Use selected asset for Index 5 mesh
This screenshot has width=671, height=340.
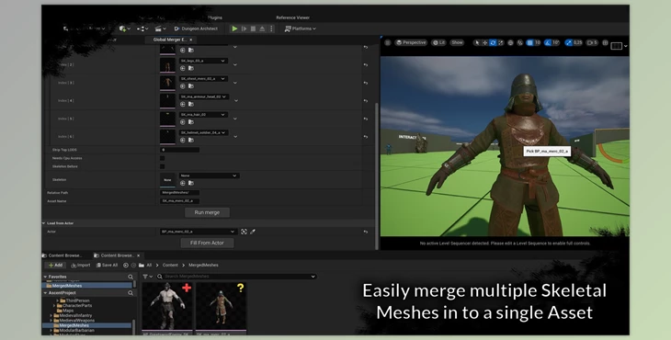click(183, 122)
